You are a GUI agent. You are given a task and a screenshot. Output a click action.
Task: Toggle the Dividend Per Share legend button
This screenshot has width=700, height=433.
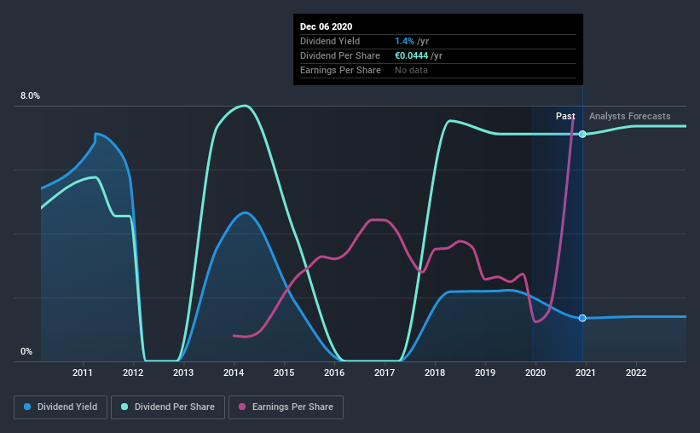pyautogui.click(x=168, y=407)
